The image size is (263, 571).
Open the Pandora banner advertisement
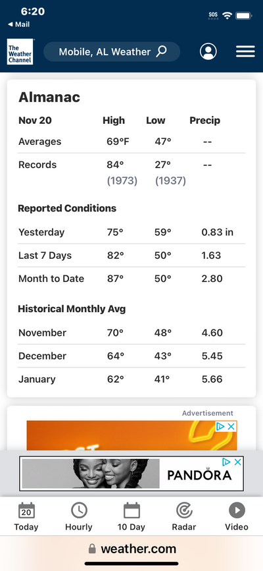(131, 474)
